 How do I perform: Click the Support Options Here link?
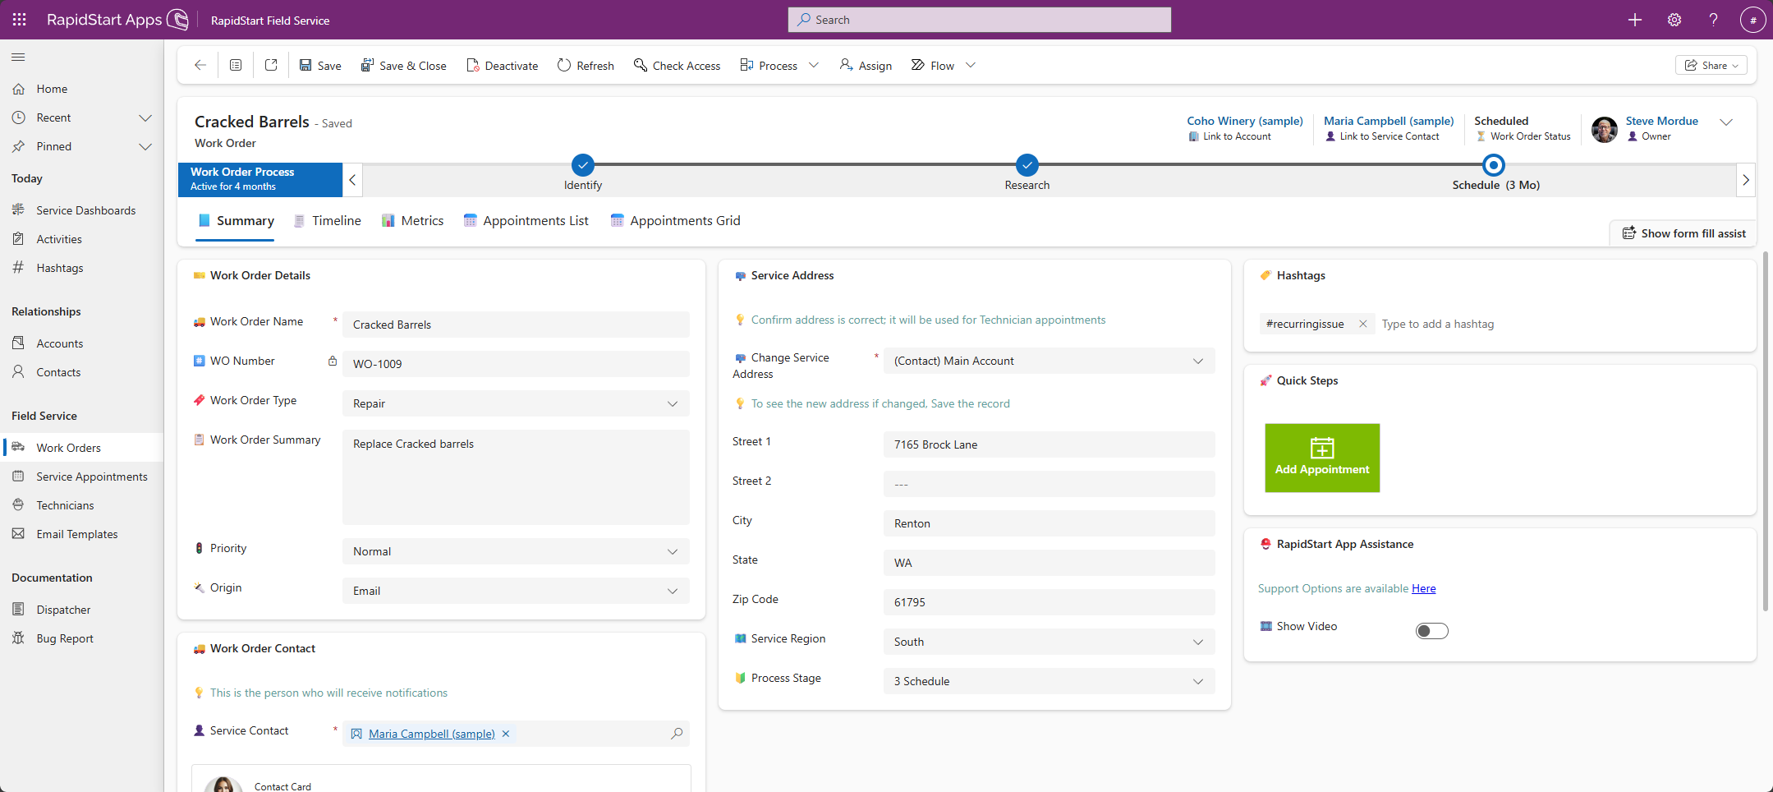click(x=1423, y=588)
